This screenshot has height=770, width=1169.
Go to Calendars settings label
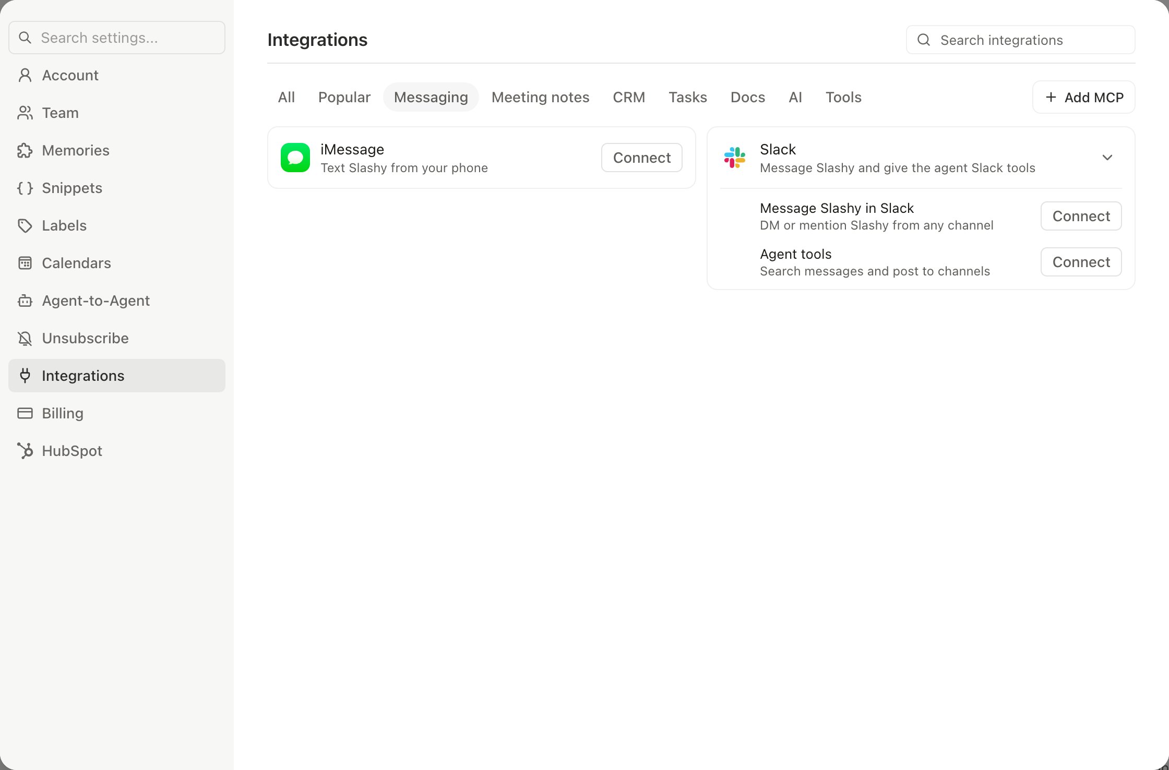(76, 263)
